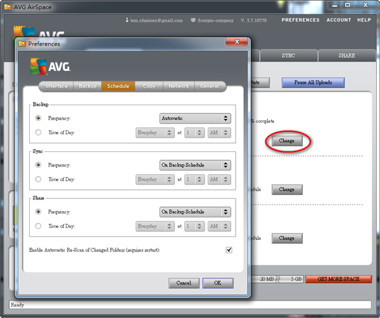Select the Sync Time of Day radio button

point(38,179)
